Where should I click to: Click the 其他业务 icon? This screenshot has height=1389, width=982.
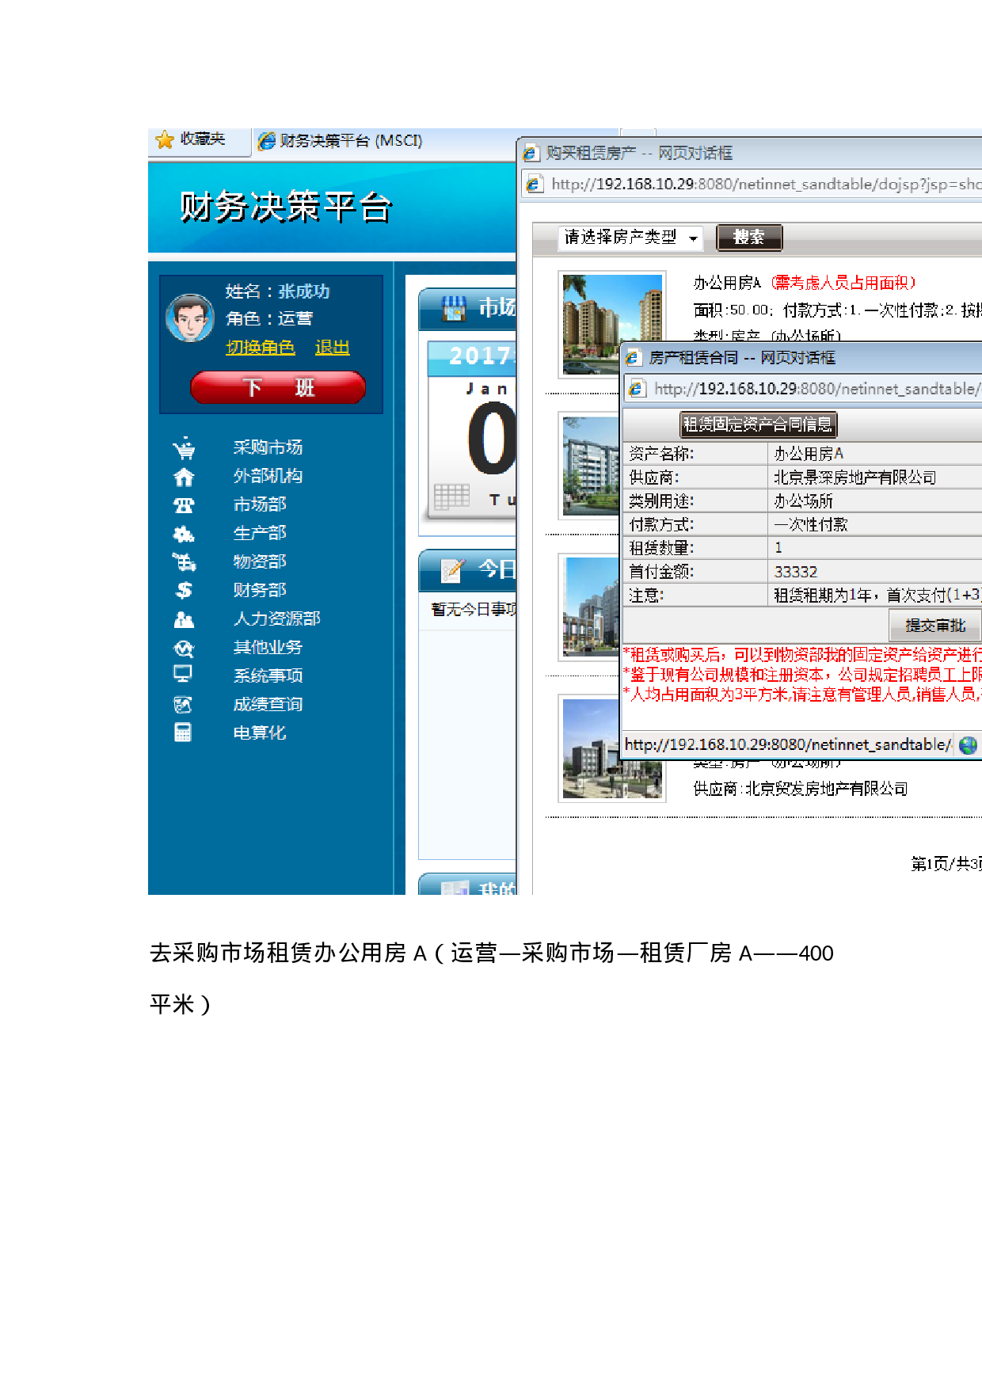(x=184, y=649)
